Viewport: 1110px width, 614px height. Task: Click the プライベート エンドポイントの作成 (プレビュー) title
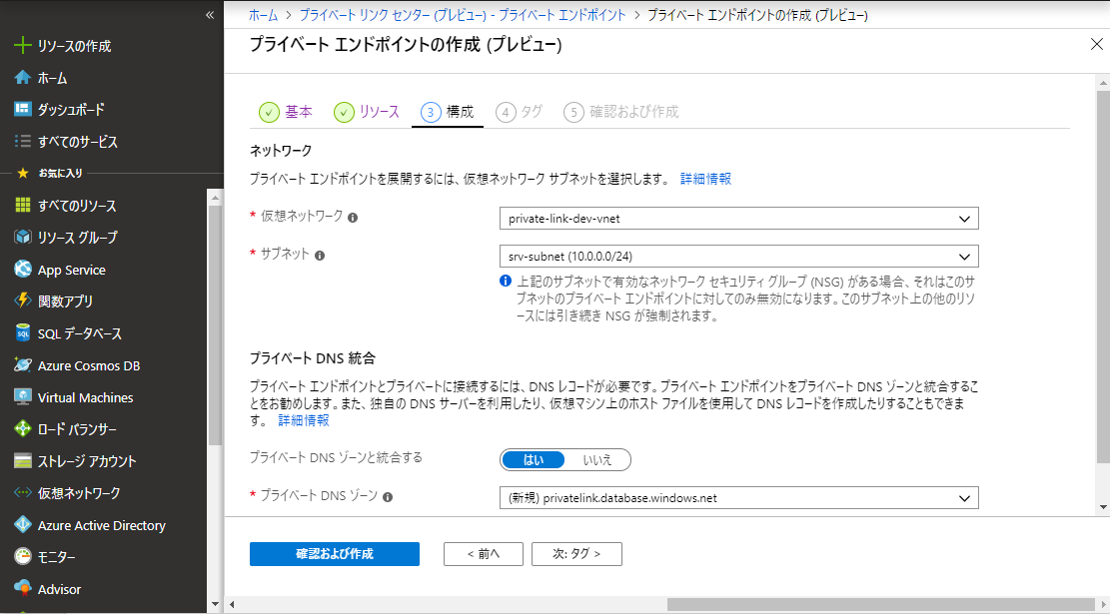(x=406, y=45)
